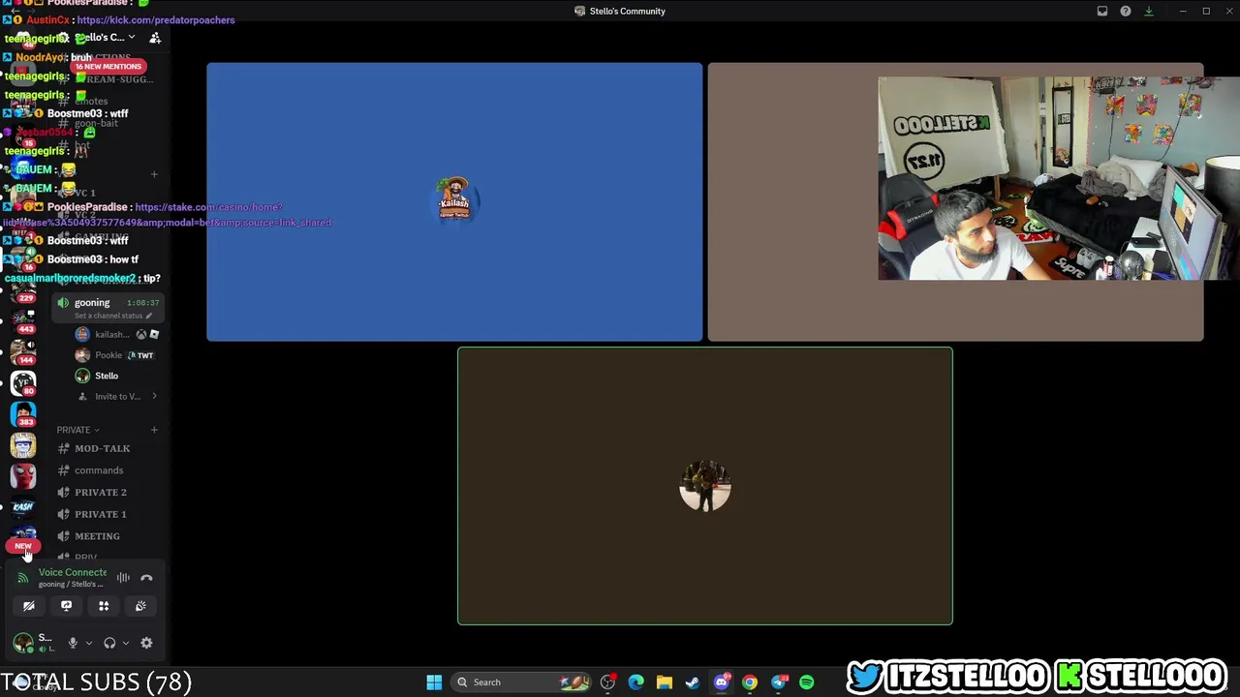The image size is (1240, 697).
Task: Mute the microphone
Action: 73,643
